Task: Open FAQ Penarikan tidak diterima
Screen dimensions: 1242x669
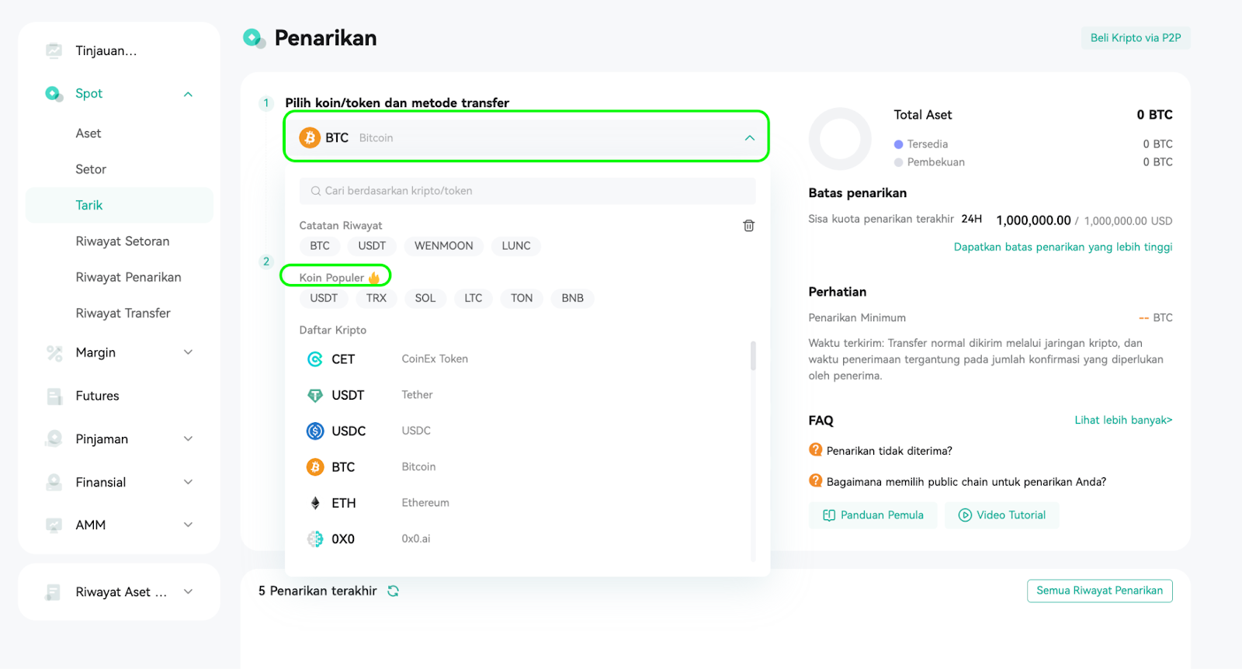Action: 889,451
